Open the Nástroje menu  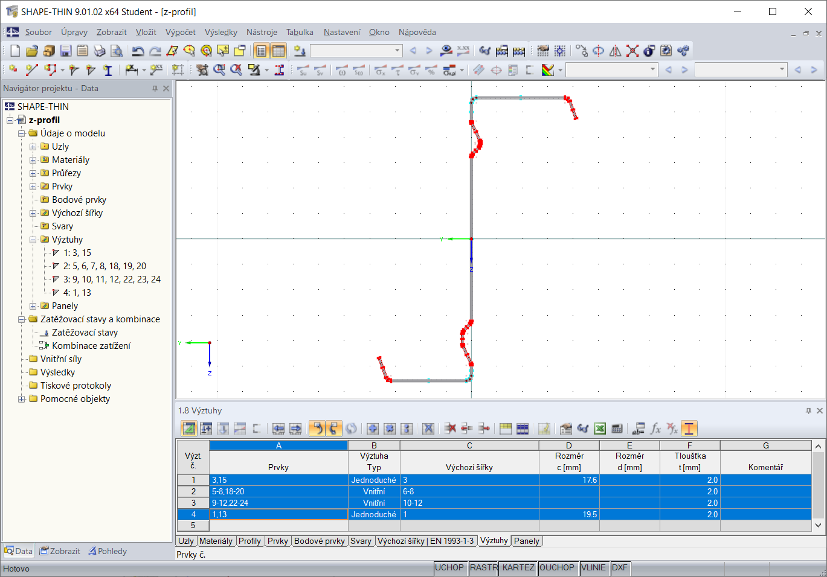[x=262, y=32]
